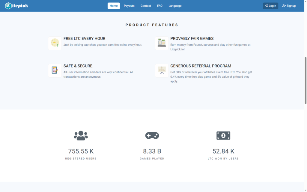Click the Signup button

pyautogui.click(x=289, y=6)
